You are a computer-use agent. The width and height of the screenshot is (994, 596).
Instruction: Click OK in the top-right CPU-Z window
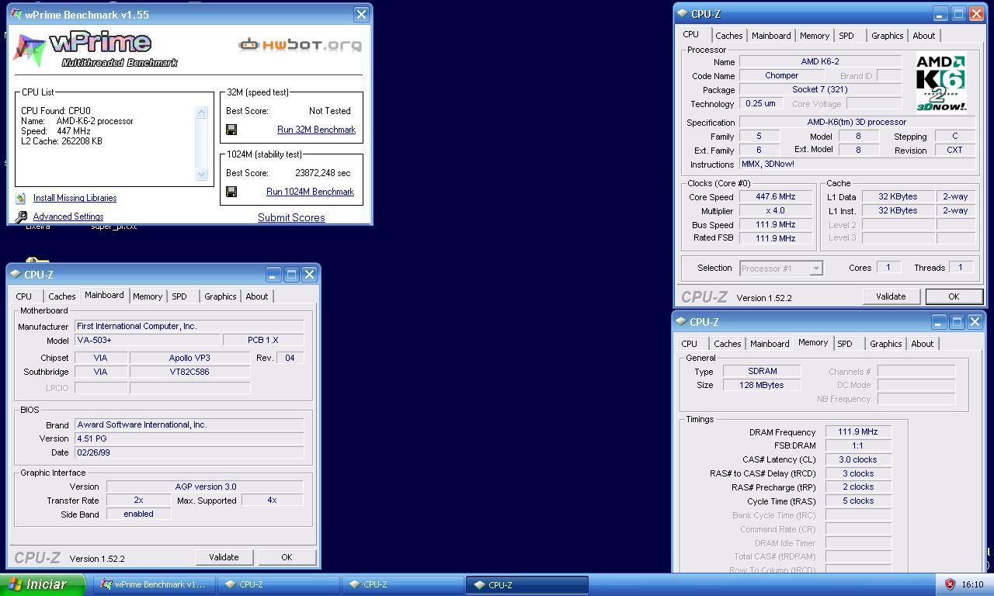click(x=954, y=296)
